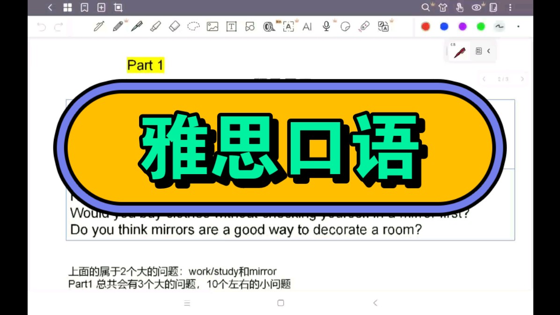Click the work/study和mirror note line
Image resolution: width=560 pixels, height=315 pixels.
[x=172, y=271]
